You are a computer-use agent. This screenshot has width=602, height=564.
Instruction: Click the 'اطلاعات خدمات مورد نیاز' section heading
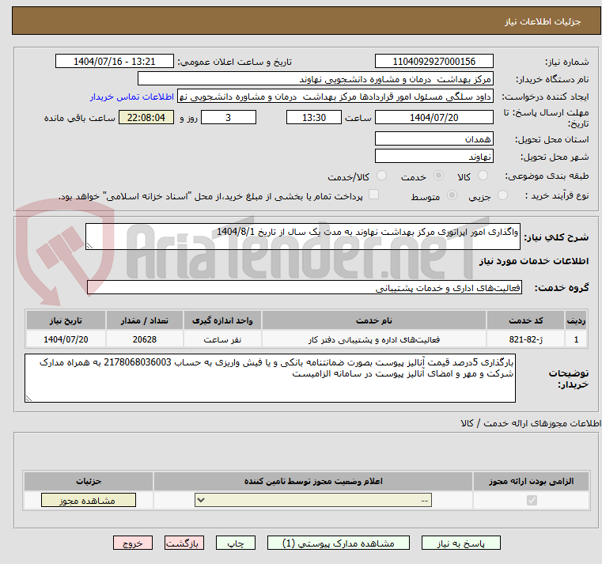[x=534, y=261]
